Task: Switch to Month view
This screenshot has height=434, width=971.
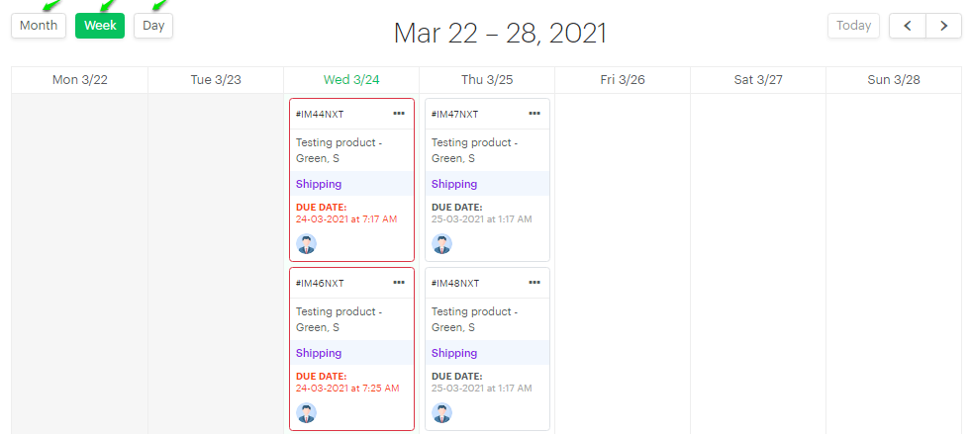Action: [39, 26]
